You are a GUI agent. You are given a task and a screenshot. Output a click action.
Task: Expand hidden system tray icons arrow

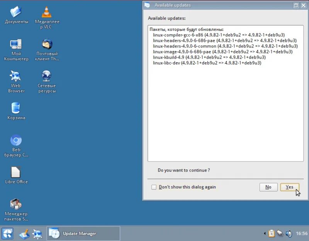265,234
